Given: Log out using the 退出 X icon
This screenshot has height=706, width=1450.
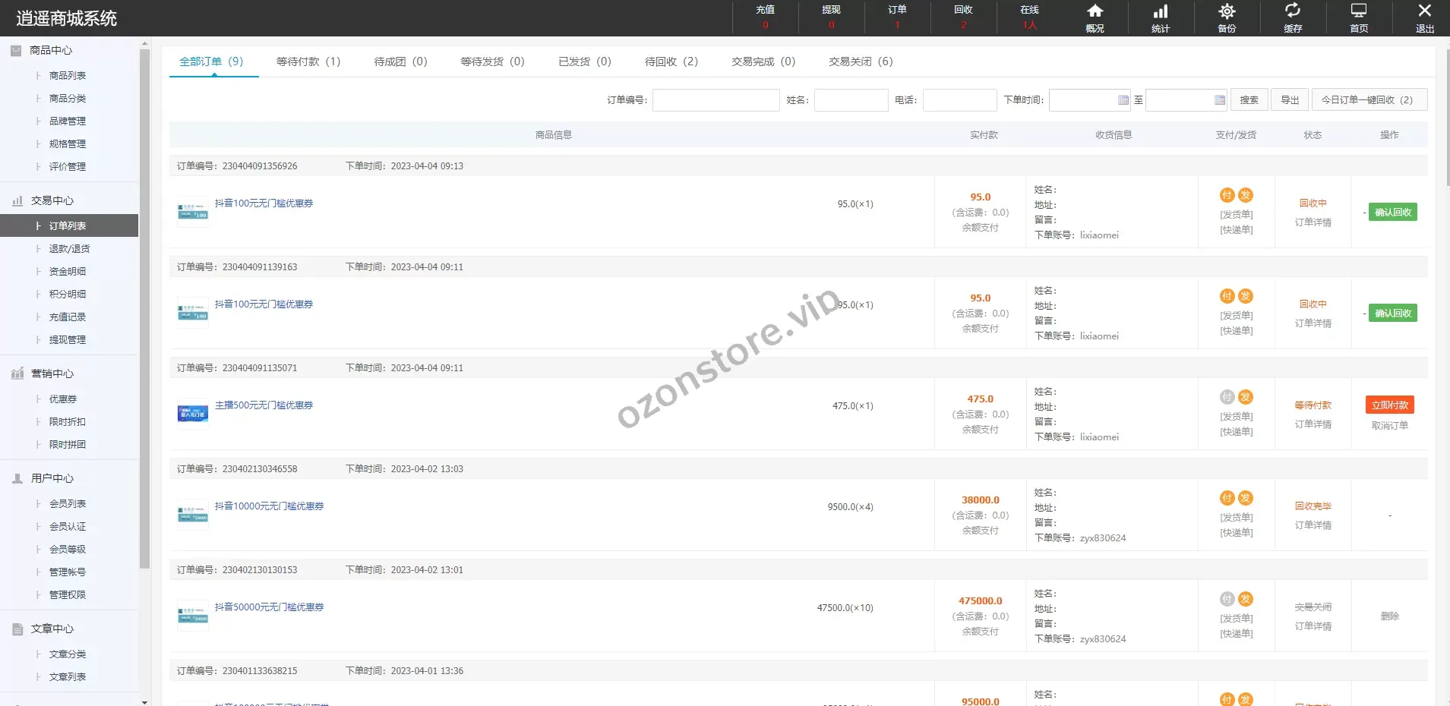Looking at the screenshot, I should coord(1424,12).
